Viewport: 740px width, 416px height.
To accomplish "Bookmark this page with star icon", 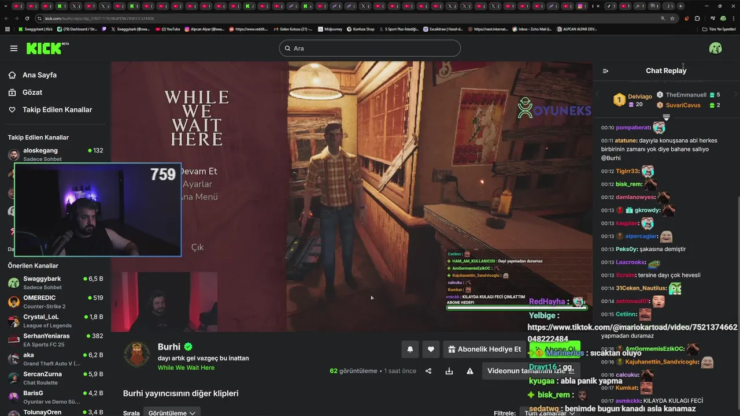I will click(x=672, y=18).
